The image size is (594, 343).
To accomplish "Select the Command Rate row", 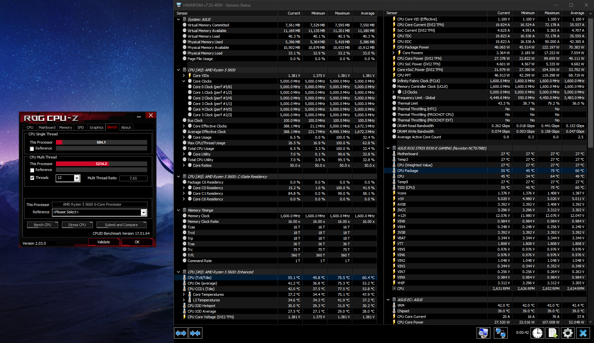I will click(x=275, y=261).
